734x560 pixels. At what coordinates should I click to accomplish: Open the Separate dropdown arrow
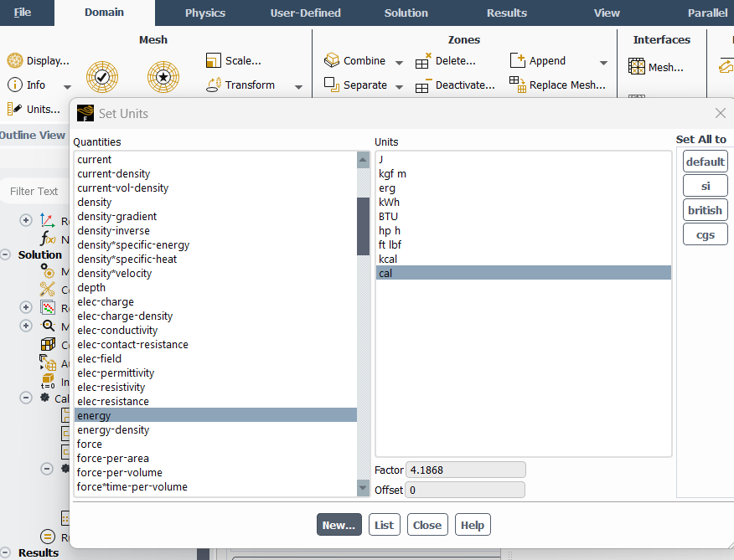[x=399, y=86]
